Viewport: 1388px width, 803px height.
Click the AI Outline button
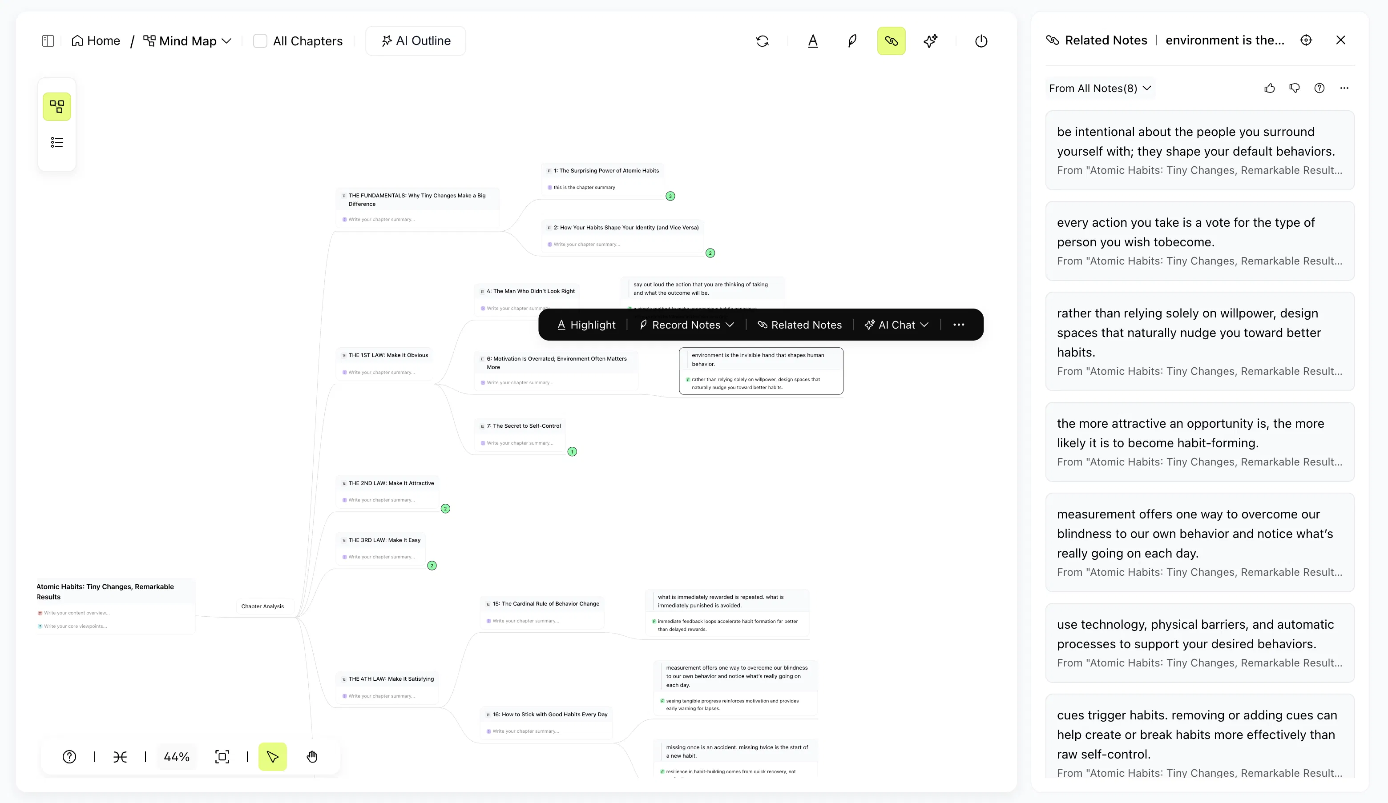[416, 40]
